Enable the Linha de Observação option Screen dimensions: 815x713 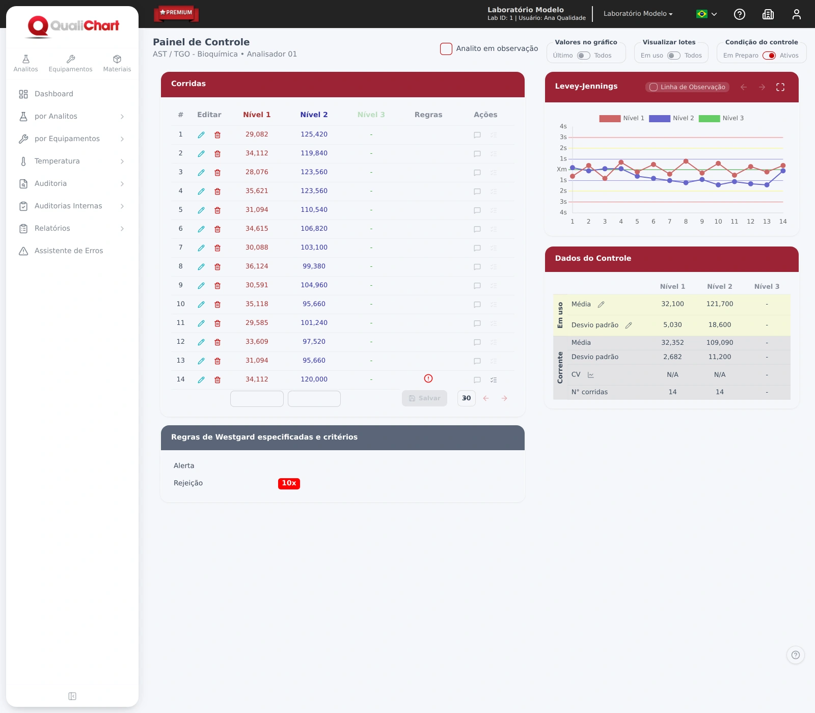[687, 87]
